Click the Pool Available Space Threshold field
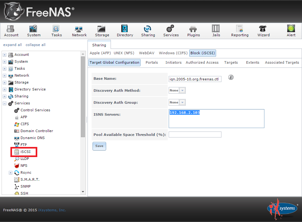The image size is (302, 222). [x=195, y=135]
